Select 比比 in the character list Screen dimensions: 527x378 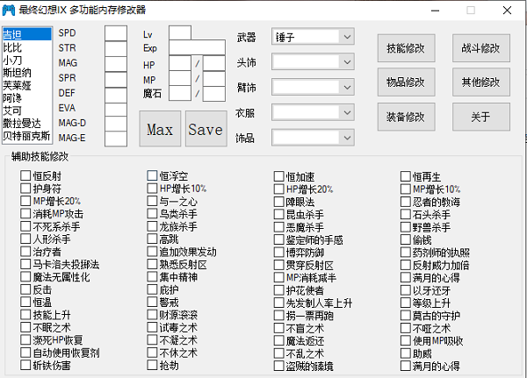click(13, 47)
